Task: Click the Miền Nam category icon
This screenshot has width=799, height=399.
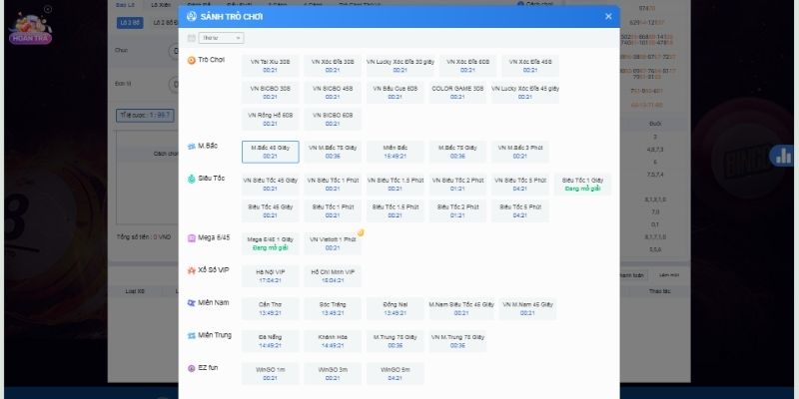Action: [192, 302]
